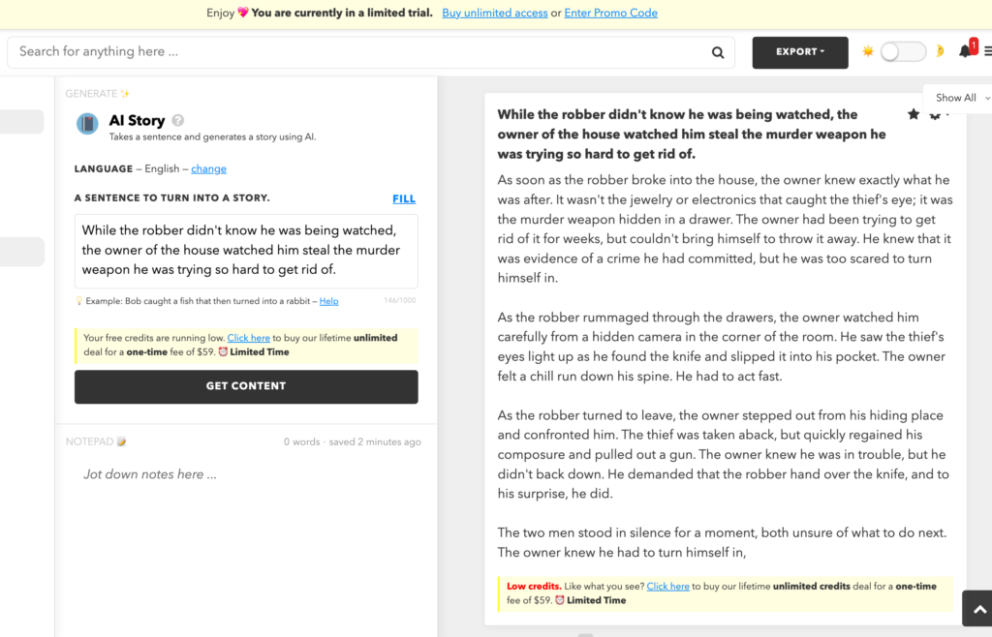The width and height of the screenshot is (992, 637).
Task: Toggle the dark mode switch
Action: point(903,52)
